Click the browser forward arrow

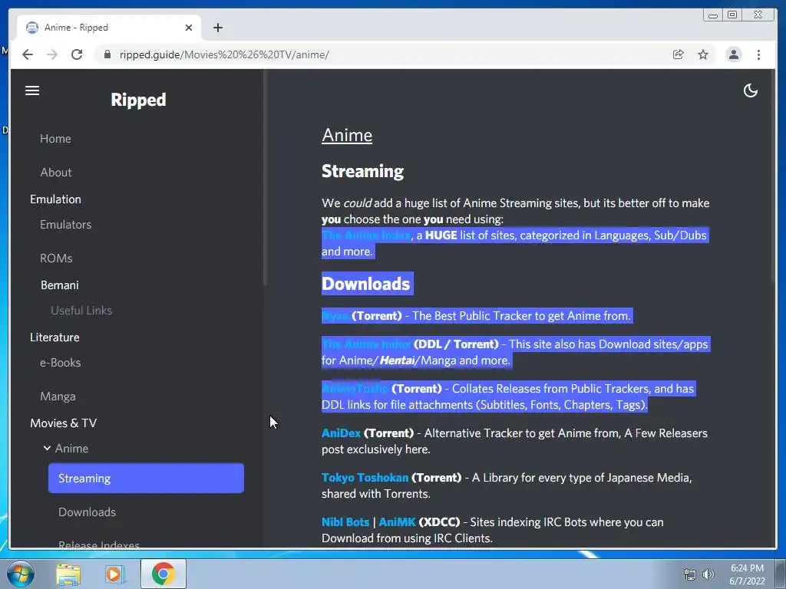click(52, 54)
